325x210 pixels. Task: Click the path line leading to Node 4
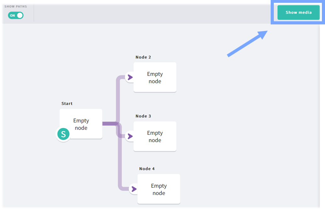[120, 161]
